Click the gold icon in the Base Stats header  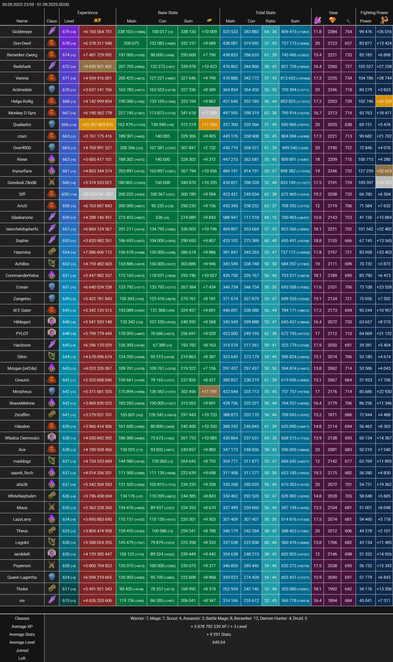tap(209, 20)
